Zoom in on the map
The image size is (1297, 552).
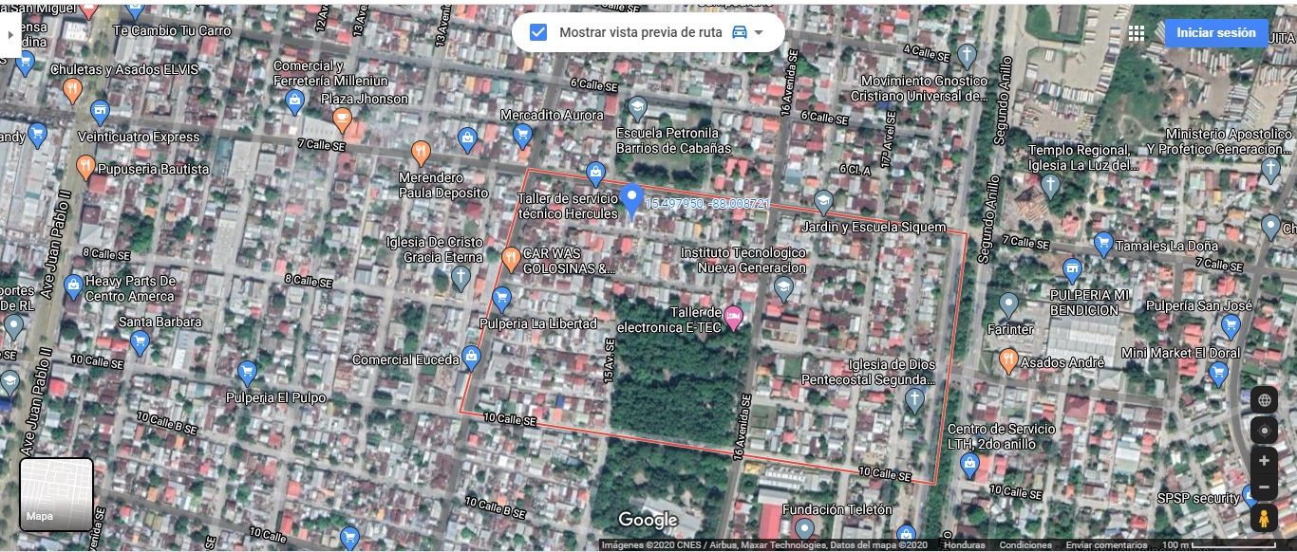click(x=1265, y=461)
